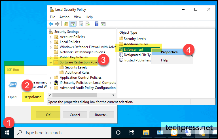Open Task View from the taskbar
The width and height of the screenshot is (218, 139).
pyautogui.click(x=132, y=132)
